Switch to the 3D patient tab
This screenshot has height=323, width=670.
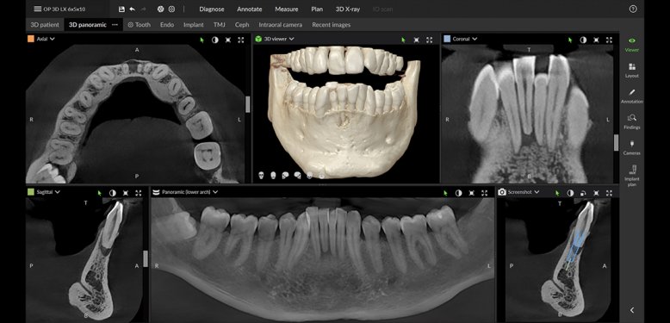pyautogui.click(x=45, y=25)
